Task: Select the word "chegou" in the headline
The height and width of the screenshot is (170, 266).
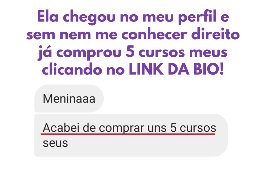Action: point(89,17)
